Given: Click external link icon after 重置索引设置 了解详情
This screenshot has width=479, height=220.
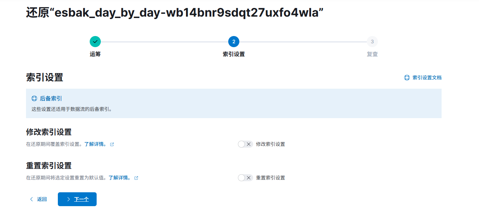Looking at the screenshot, I should tap(136, 178).
